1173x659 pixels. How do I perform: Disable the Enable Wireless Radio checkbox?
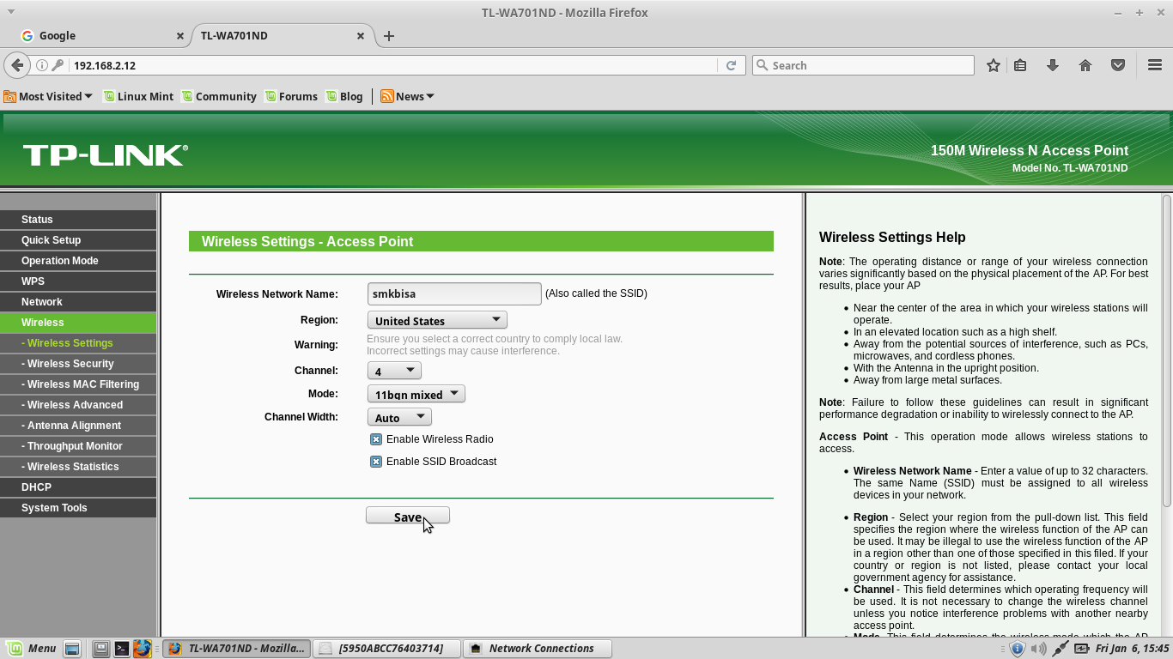375,438
